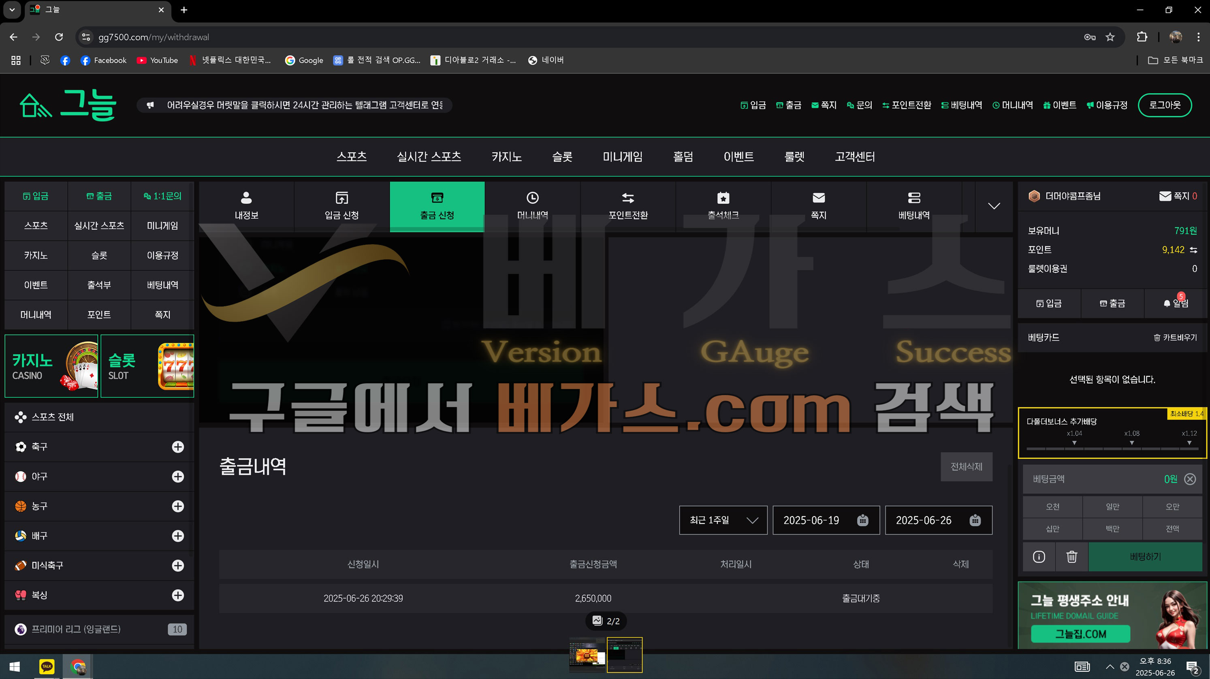Click the 베팅금액 input field
The height and width of the screenshot is (679, 1210).
[1112, 479]
